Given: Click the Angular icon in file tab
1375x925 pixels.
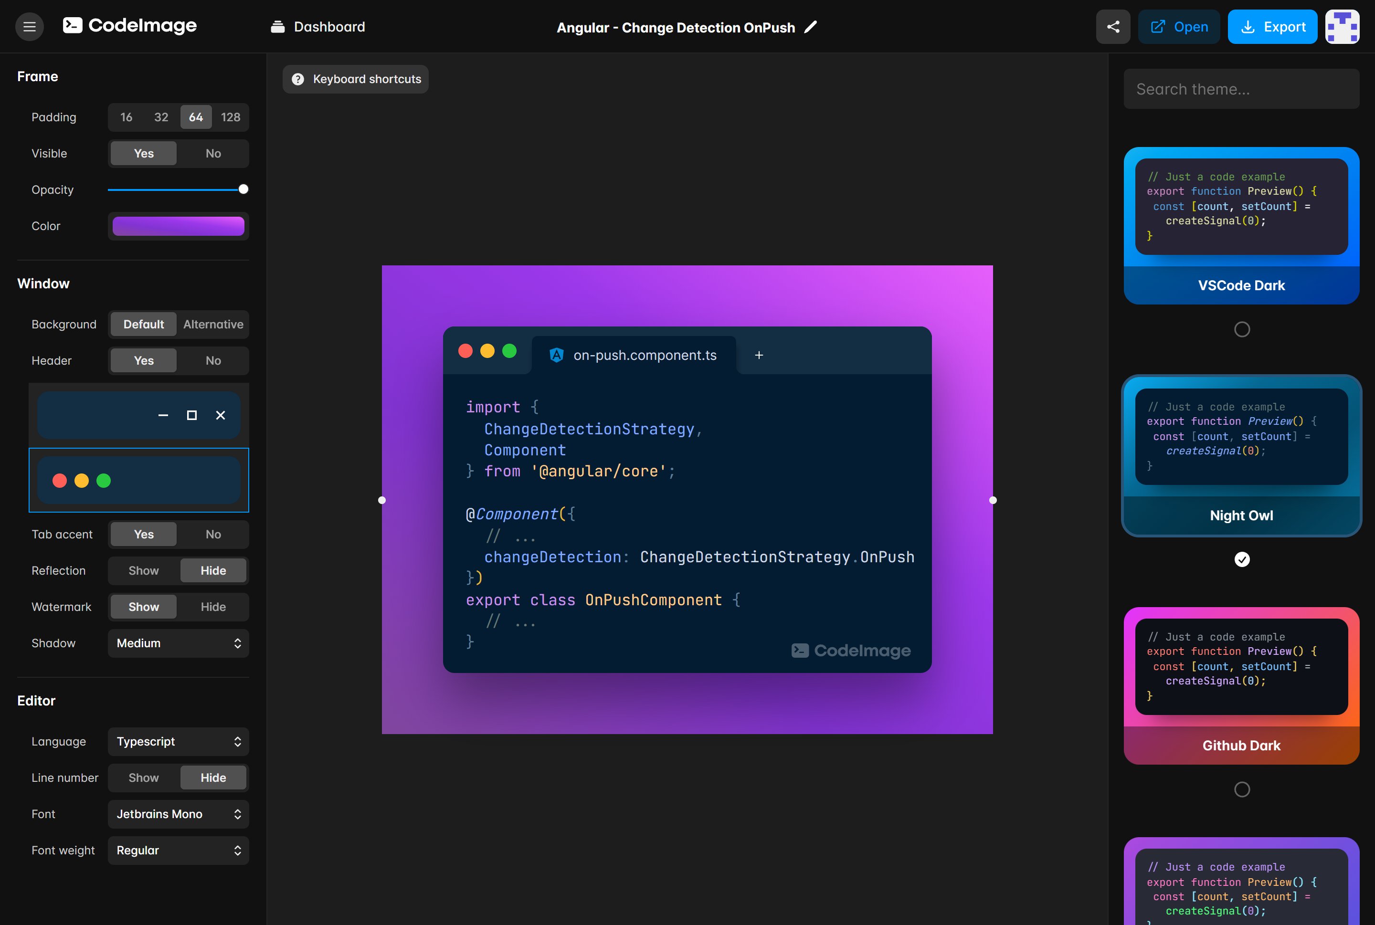Looking at the screenshot, I should 556,355.
